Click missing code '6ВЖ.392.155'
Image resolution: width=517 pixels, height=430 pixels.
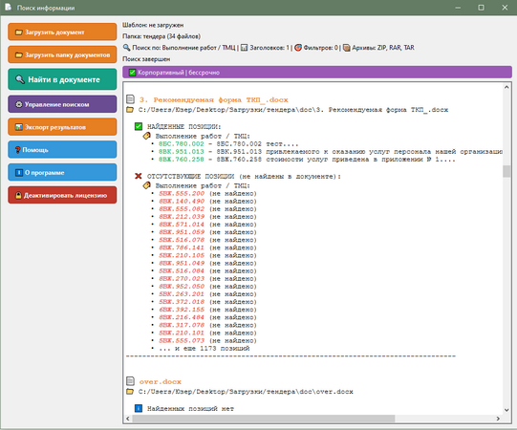point(182,310)
